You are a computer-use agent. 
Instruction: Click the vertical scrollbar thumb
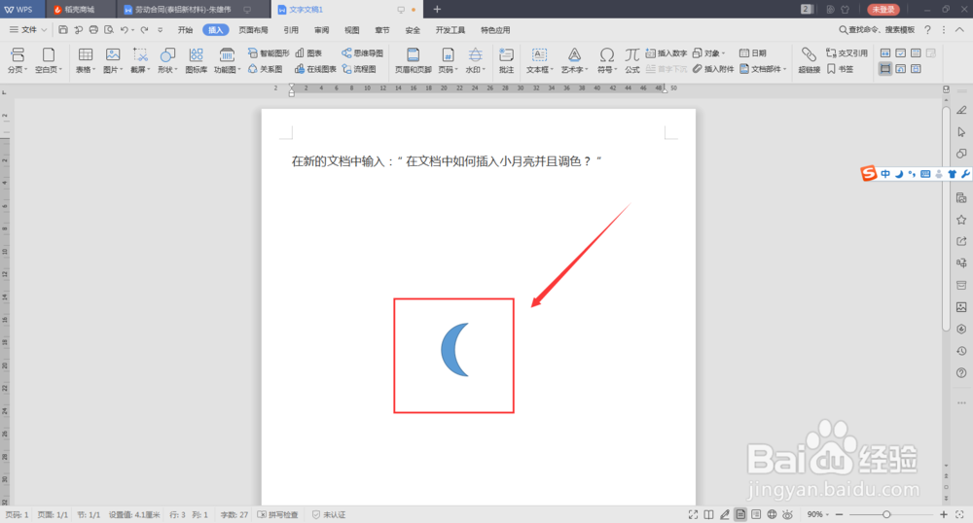coord(946,219)
